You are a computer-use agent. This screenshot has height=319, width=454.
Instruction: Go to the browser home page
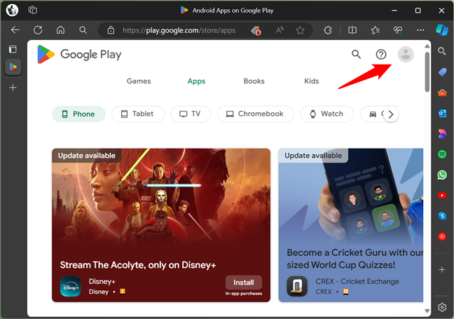pos(60,30)
